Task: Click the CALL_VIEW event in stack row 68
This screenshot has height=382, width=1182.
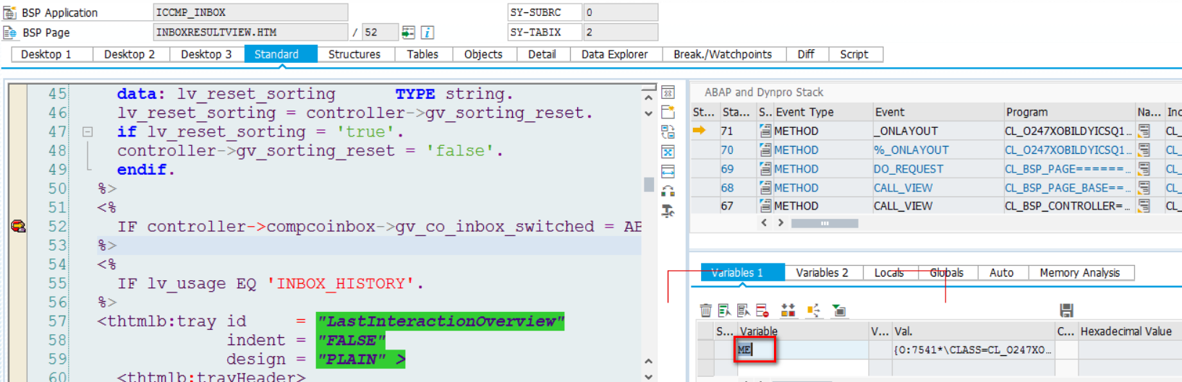Action: [903, 187]
